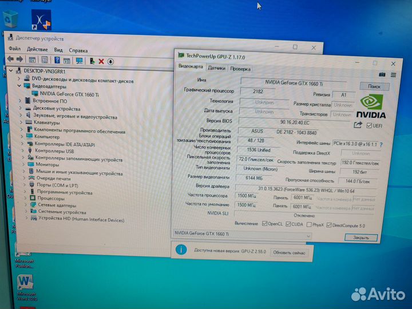Click the update driver down-arrow icon
The height and width of the screenshot is (309, 412).
tap(110, 62)
